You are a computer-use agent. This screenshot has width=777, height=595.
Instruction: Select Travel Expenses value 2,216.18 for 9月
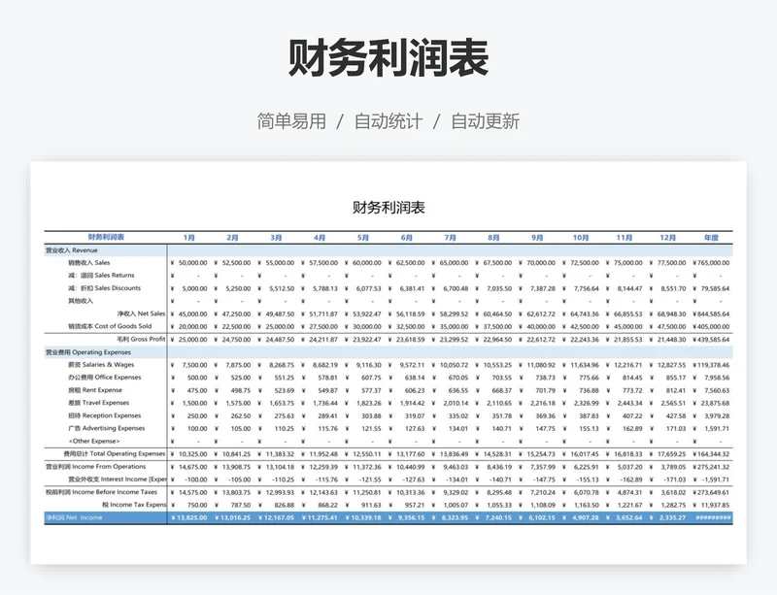(x=543, y=403)
